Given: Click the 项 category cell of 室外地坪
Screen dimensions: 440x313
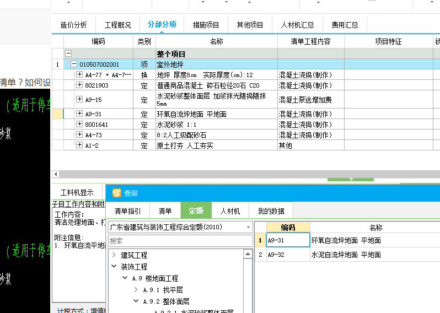Looking at the screenshot, I should coord(144,64).
